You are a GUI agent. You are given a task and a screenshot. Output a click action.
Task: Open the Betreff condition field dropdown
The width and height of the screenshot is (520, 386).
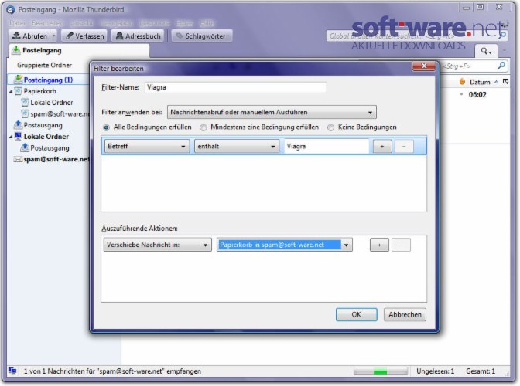pyautogui.click(x=146, y=146)
